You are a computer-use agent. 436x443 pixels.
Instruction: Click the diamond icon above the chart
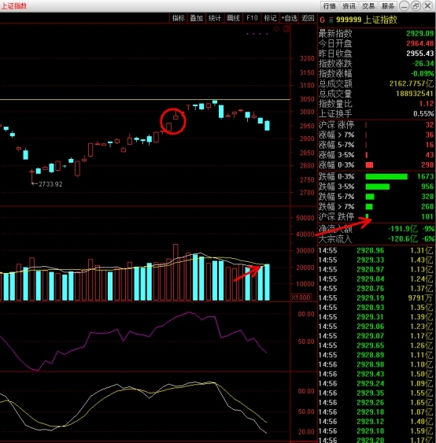click(277, 29)
